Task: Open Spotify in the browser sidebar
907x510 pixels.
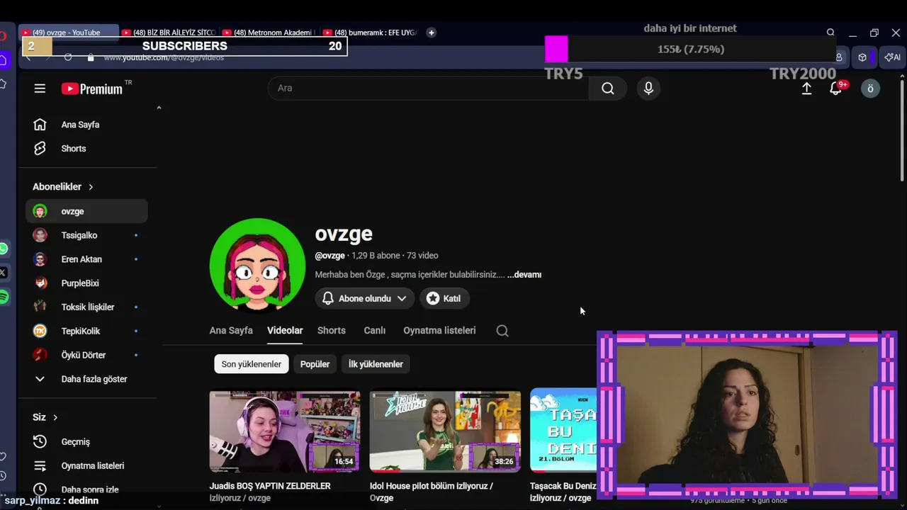Action: (4, 297)
